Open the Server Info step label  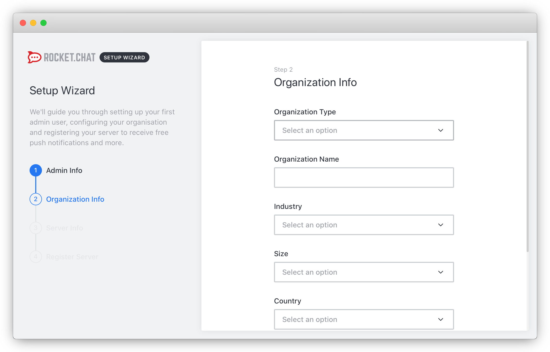(65, 228)
